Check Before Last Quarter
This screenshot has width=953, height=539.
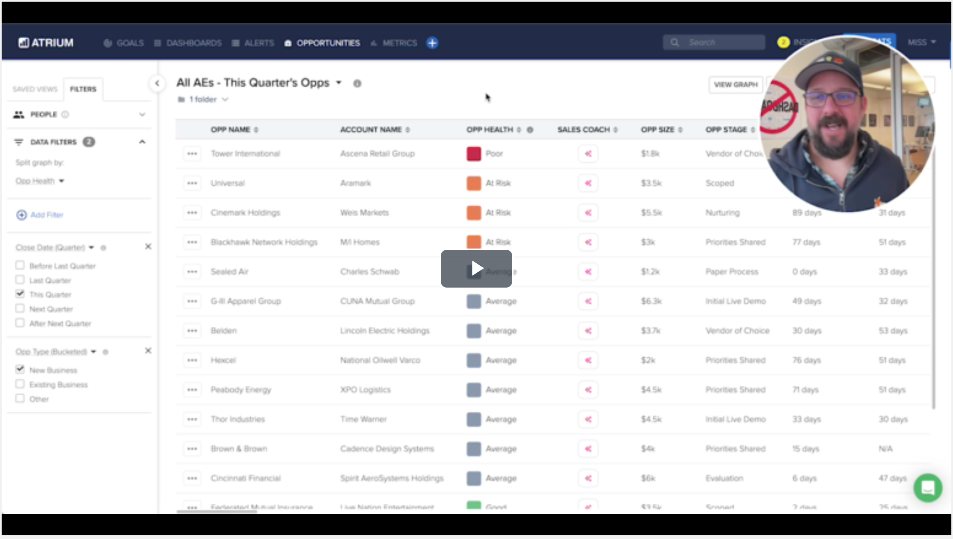coord(20,265)
